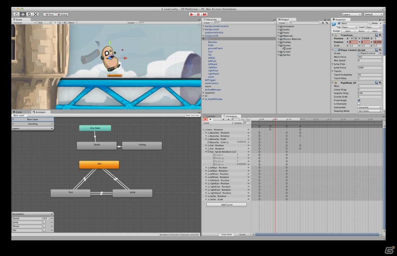Toggle Pivot handle position button
The image size is (397, 256).
click(50, 14)
